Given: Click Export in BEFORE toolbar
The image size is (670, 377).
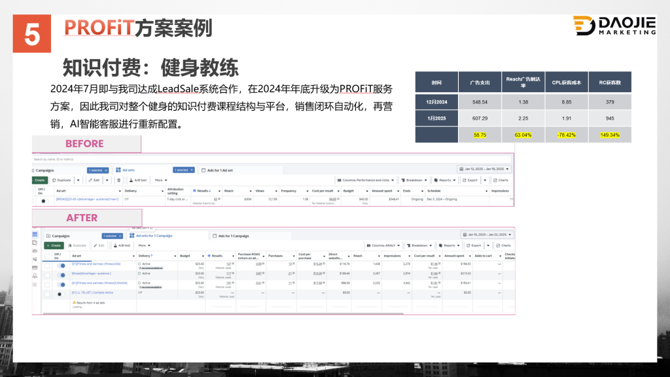Looking at the screenshot, I should [470, 181].
